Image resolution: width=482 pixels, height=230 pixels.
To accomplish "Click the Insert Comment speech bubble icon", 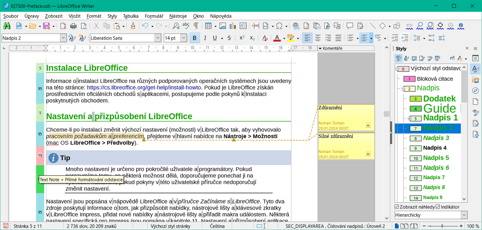I will pos(350,26).
